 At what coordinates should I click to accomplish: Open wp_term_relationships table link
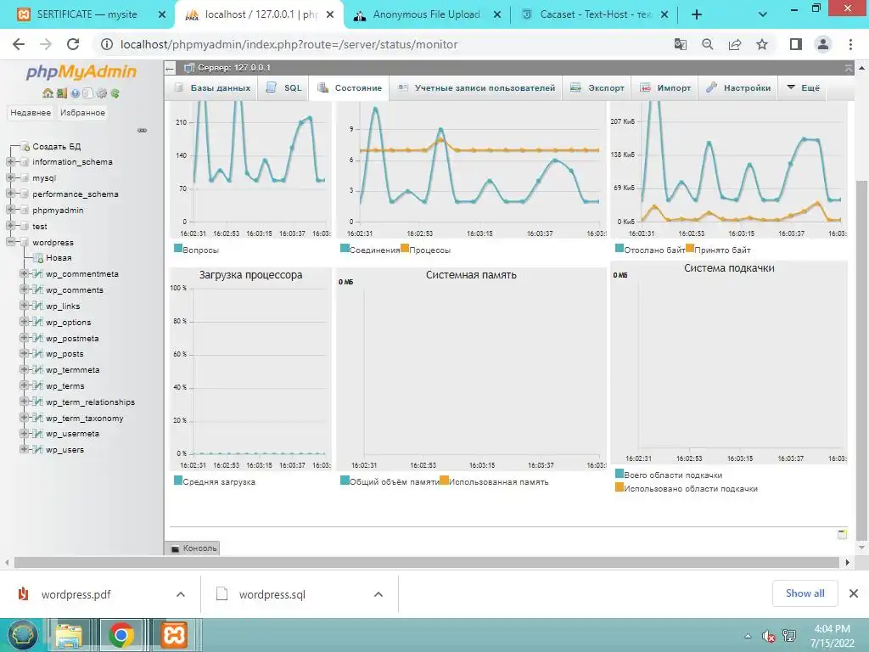[90, 402]
